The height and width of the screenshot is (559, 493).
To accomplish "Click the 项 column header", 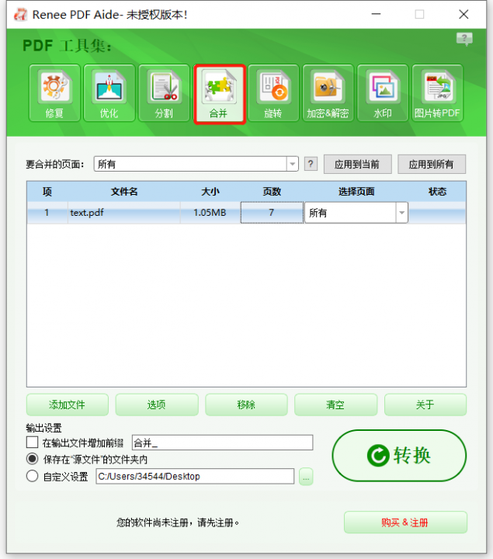I will [x=47, y=192].
